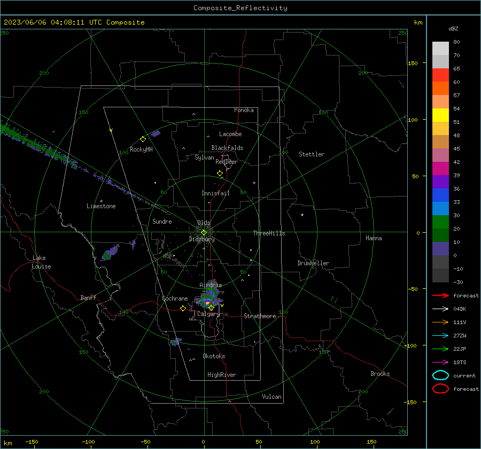Pick the bright yellow 51-54 dBZ swatch

click(440, 115)
